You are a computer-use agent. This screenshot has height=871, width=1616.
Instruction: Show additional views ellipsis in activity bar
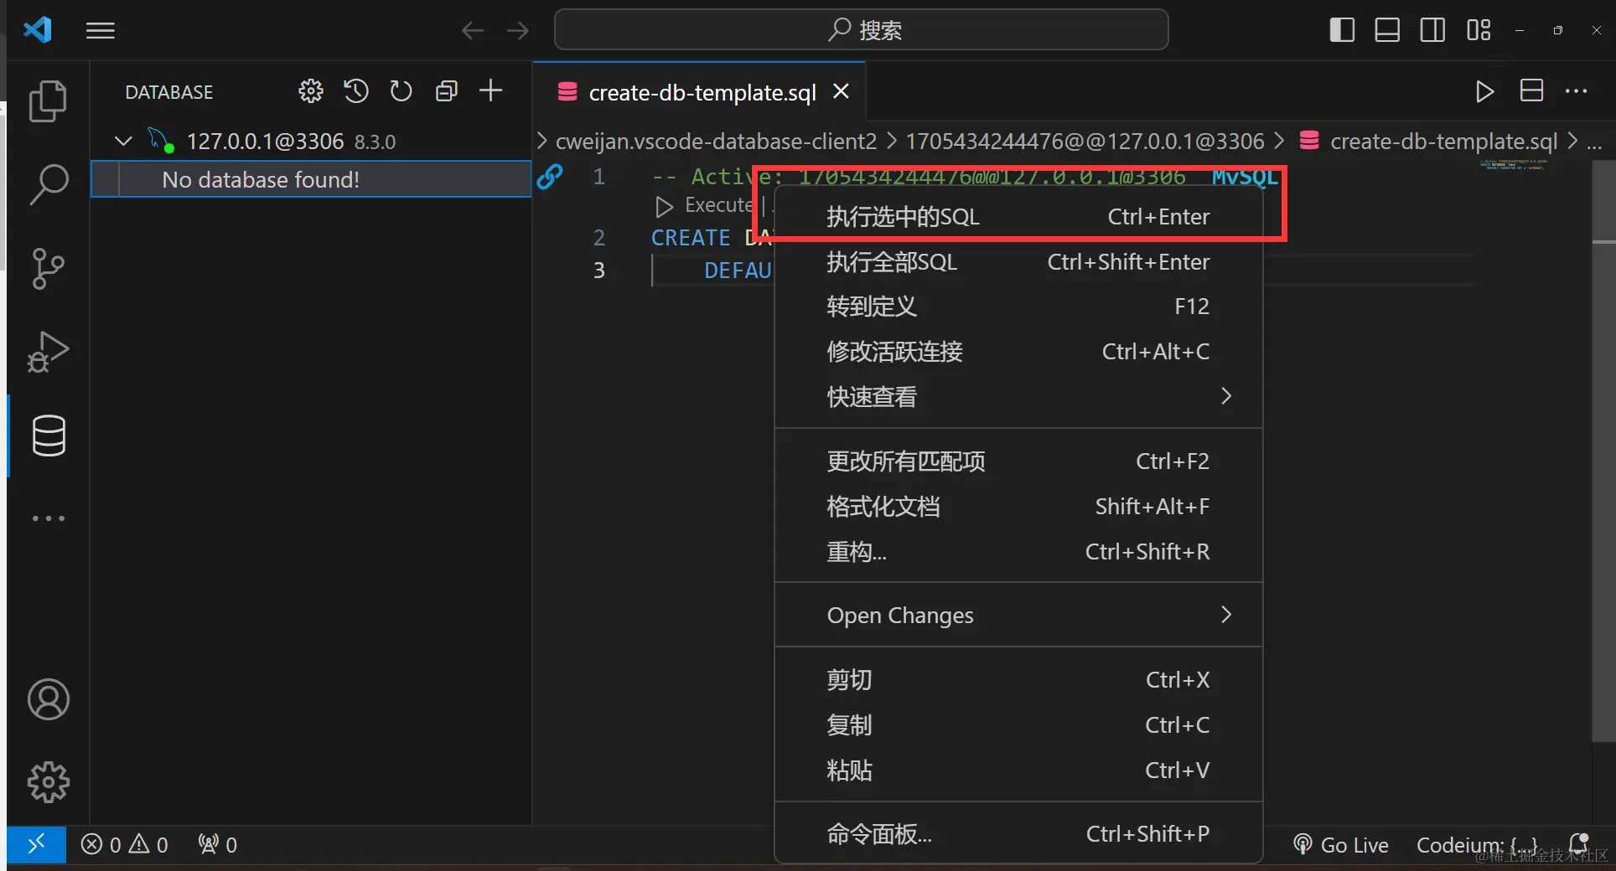pos(48,518)
